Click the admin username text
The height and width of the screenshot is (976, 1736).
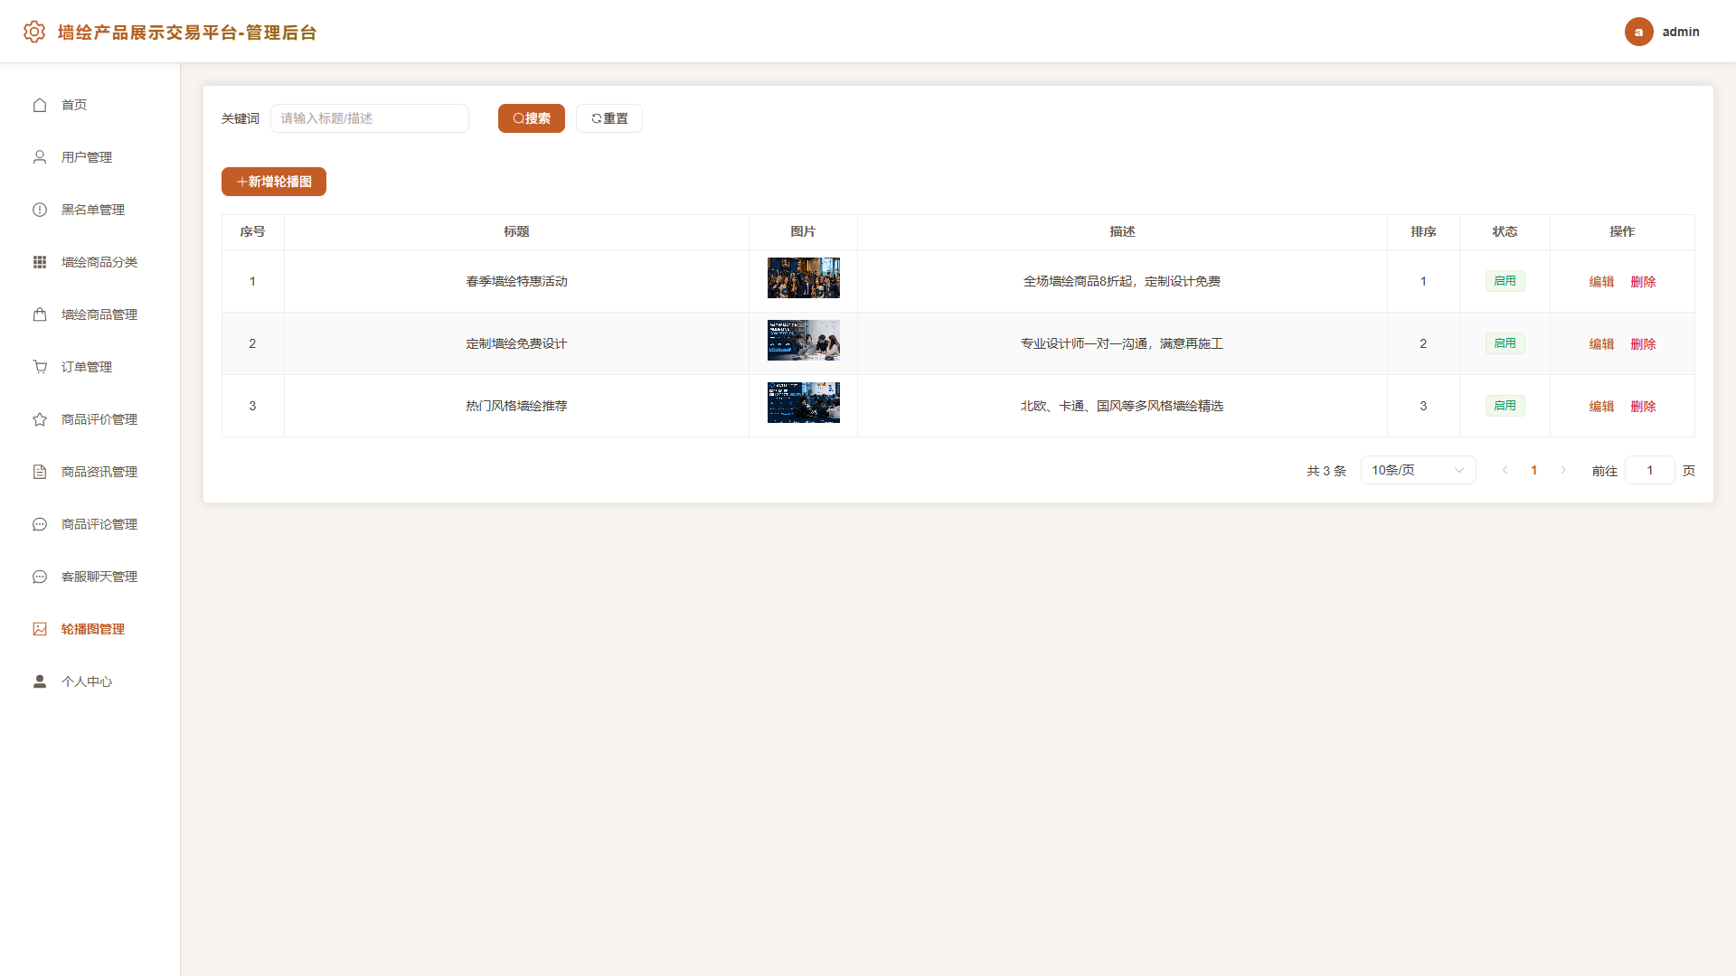point(1681,32)
